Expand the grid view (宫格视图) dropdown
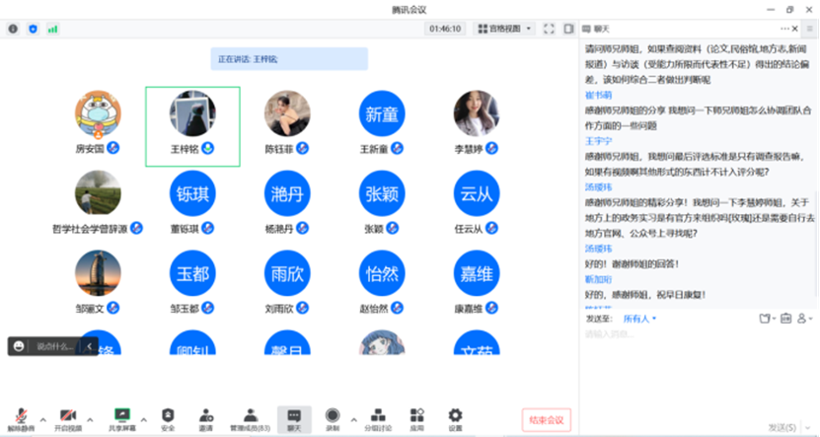The width and height of the screenshot is (820, 437). point(503,29)
